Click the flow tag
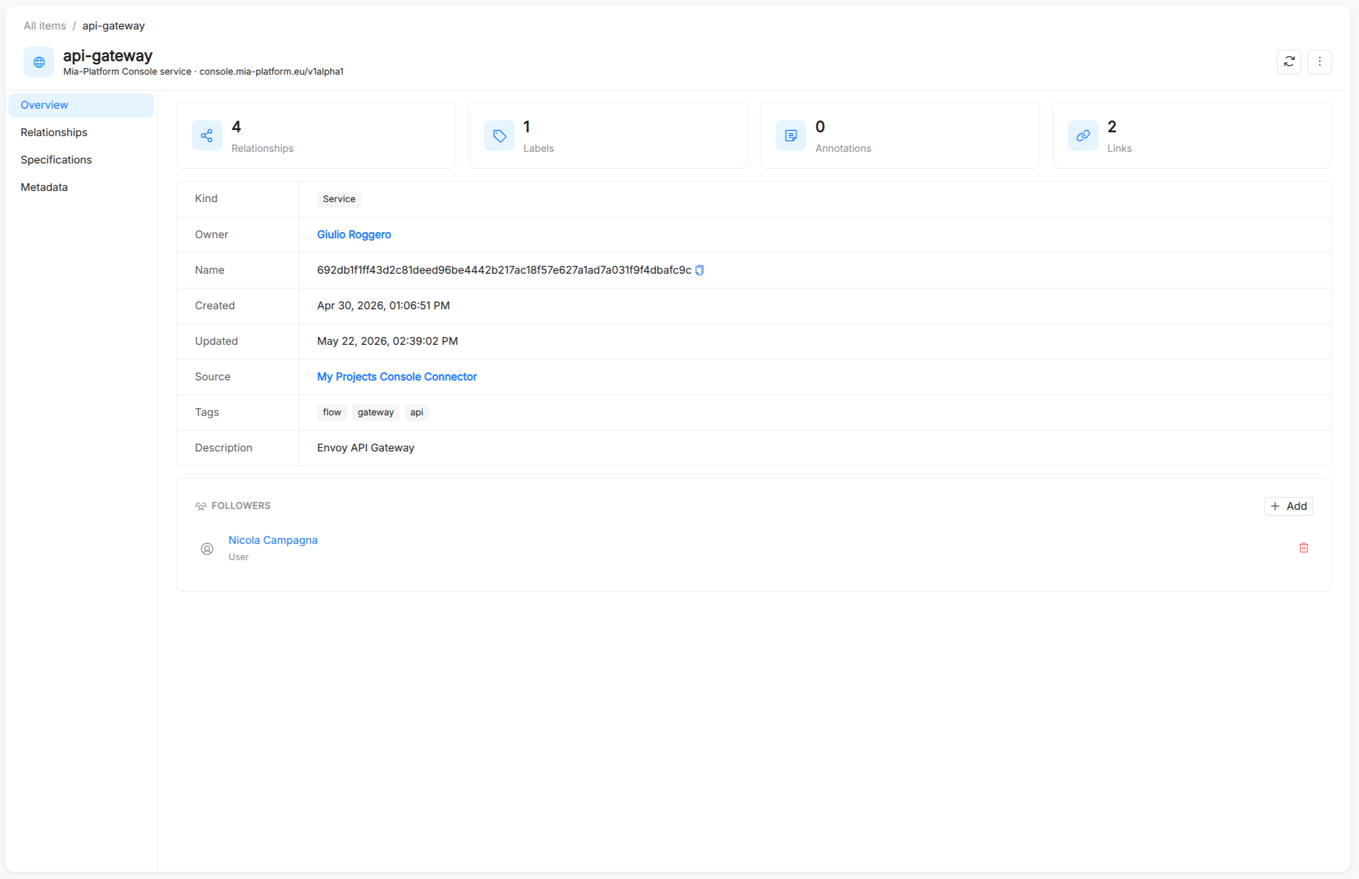Screen dimensions: 1359x879 tap(332, 412)
